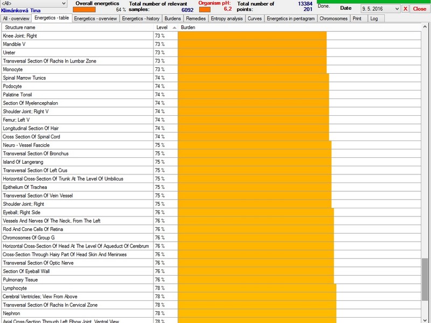
Task: Open the Remedies tab
Action: (196, 18)
